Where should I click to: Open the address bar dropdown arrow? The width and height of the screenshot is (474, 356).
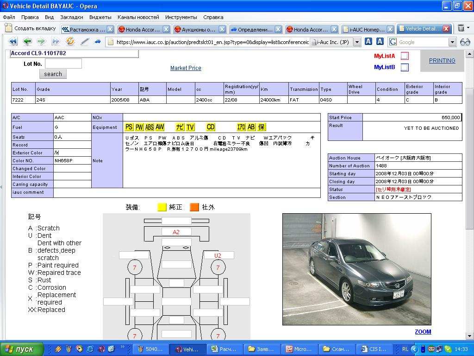click(357, 42)
